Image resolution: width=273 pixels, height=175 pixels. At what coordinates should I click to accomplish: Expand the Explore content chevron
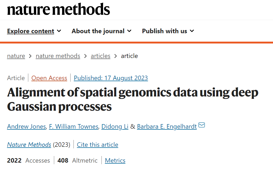click(x=59, y=31)
